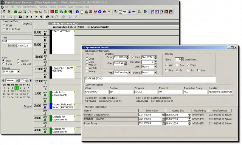Uncheck the Fri weekday checkbox

click(177, 70)
